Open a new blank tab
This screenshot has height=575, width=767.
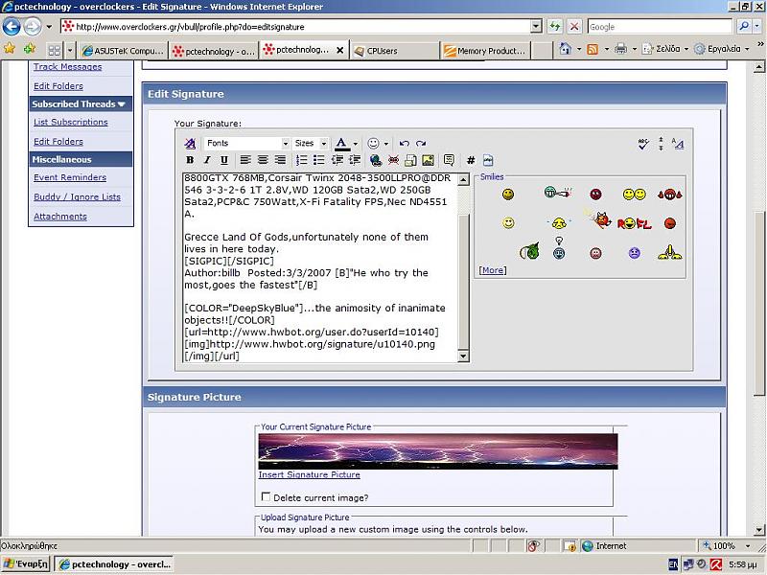tap(542, 51)
